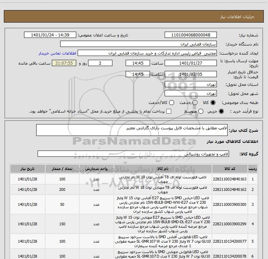
Task: Click the SL-SMR 107 W product name cell
Action: coord(163,241)
